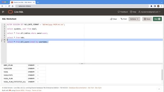Open the Dev Gym link
Viewport: 164px width, 92px height.
click(x=98, y=88)
